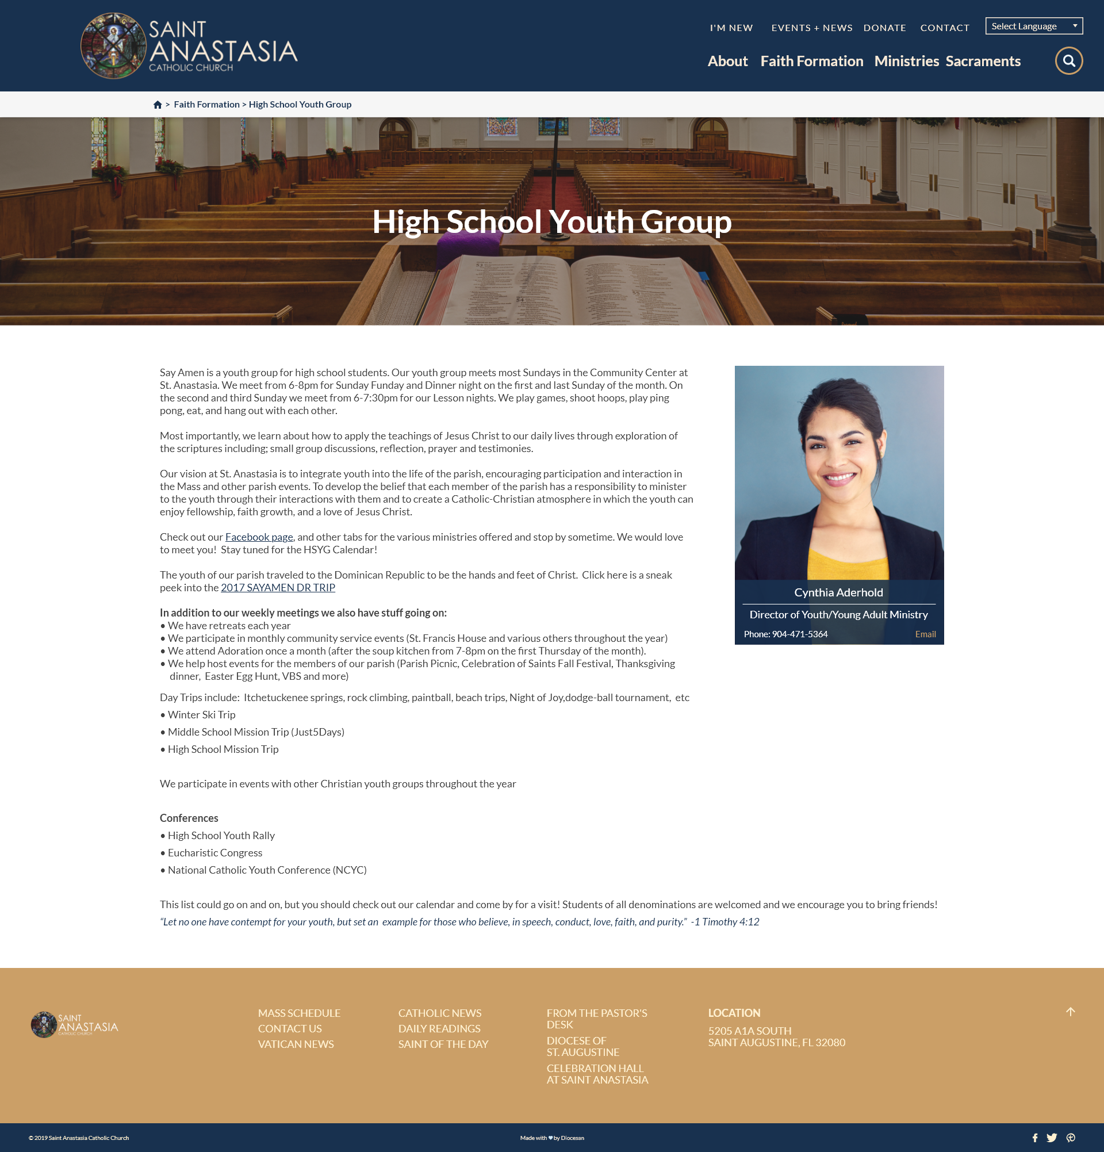The width and height of the screenshot is (1104, 1152).
Task: Open the About menu
Action: point(727,61)
